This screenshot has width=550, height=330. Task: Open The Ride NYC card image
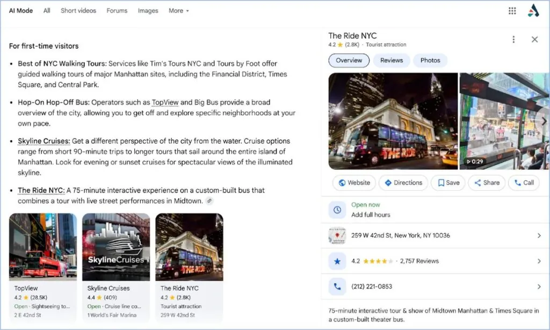(x=190, y=247)
